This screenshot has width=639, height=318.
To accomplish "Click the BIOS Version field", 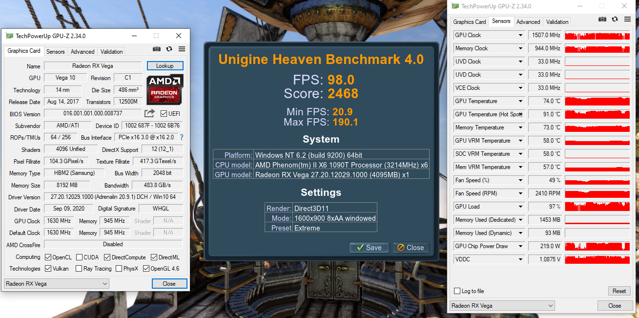I will click(93, 113).
